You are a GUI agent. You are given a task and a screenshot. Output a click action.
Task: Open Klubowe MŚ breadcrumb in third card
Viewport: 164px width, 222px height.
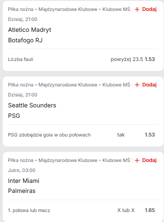click(x=116, y=160)
